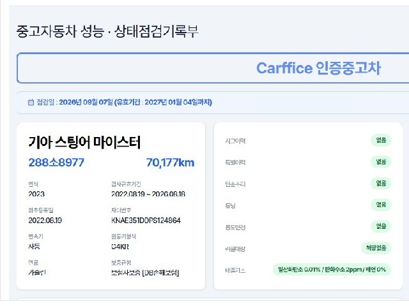This screenshot has width=409, height=306.
Task: Click the Carffice 인증중고차 banner
Action: pyautogui.click(x=213, y=68)
